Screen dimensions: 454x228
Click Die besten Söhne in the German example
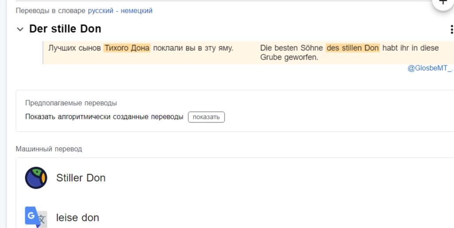tap(291, 48)
